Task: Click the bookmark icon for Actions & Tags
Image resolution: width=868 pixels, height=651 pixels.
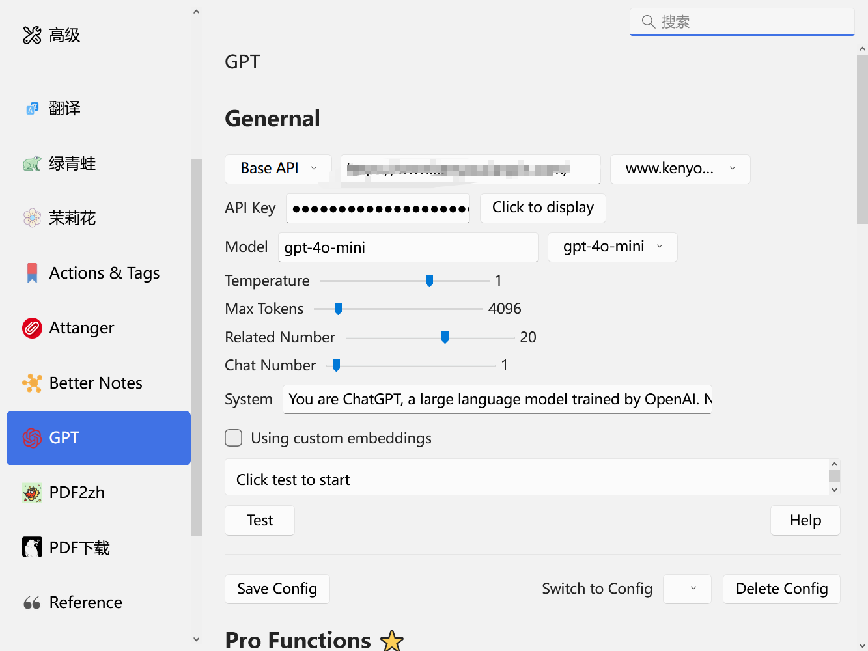Action: pos(32,273)
